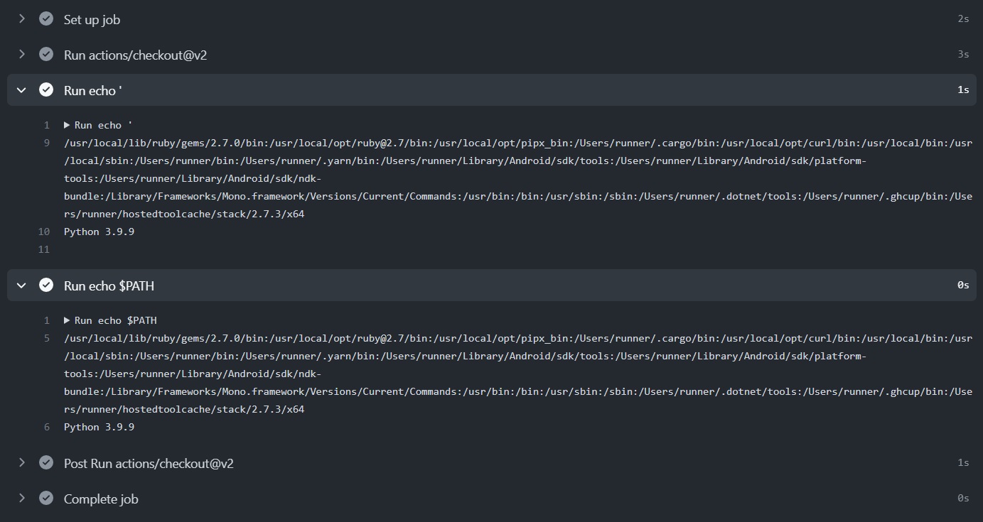Click the success check icon for Run echo '
Viewport: 983px width, 522px height.
point(46,90)
